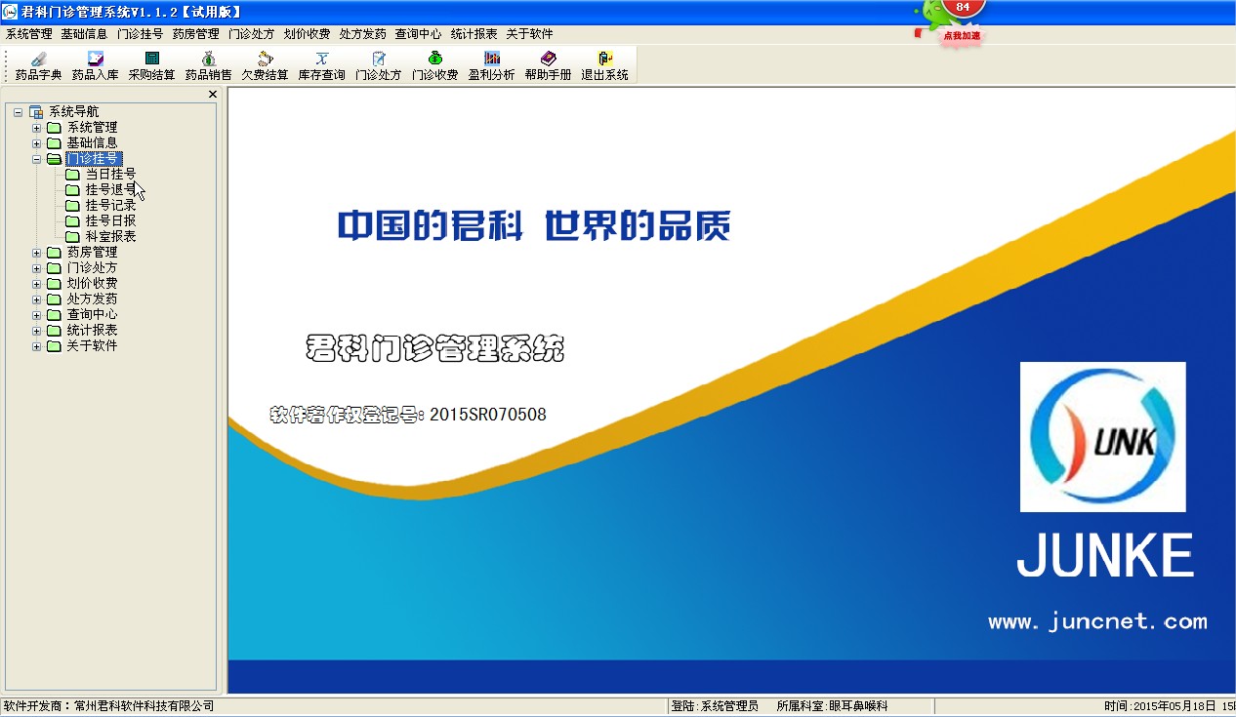Open the 关于软件 menu

click(x=529, y=34)
